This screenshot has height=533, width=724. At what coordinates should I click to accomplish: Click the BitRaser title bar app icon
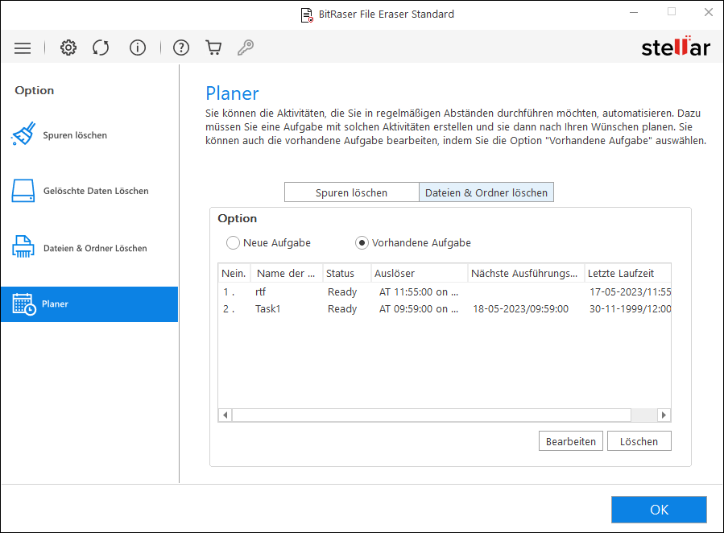307,15
